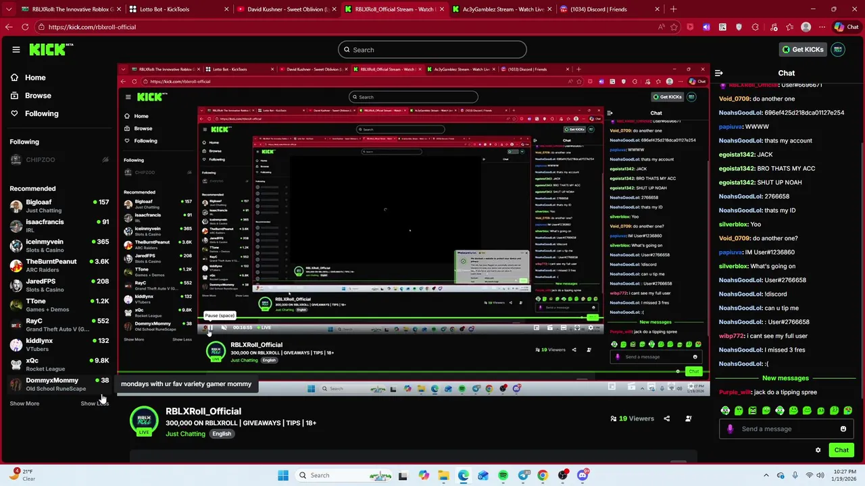Click the New messages divider in chat
Viewport: 865px width, 486px height.
785,378
